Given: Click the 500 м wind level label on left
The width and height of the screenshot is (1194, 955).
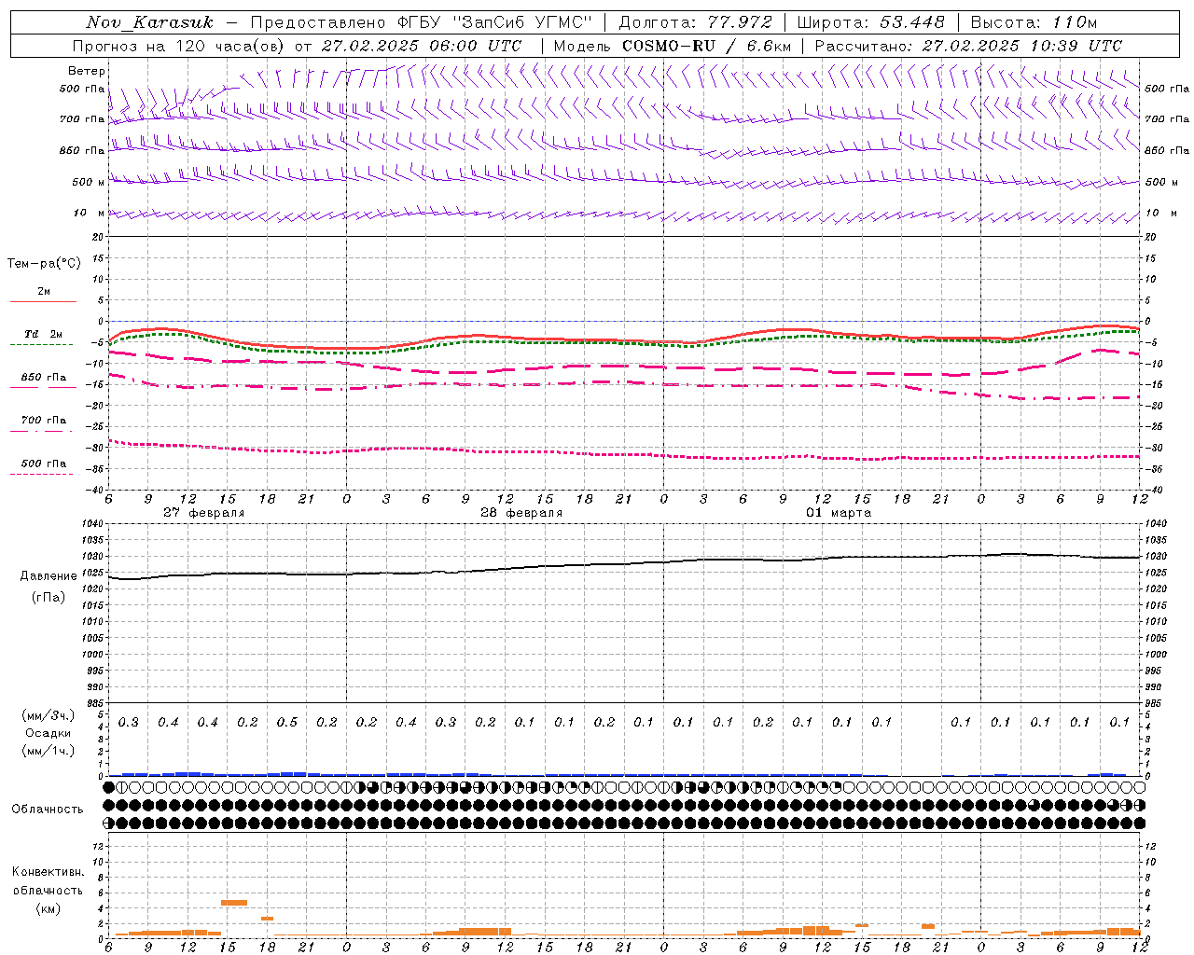Looking at the screenshot, I should tap(88, 182).
